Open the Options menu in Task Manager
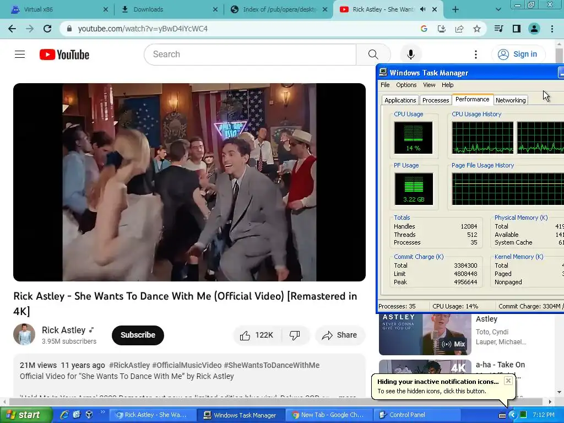This screenshot has height=423, width=564. [x=406, y=85]
